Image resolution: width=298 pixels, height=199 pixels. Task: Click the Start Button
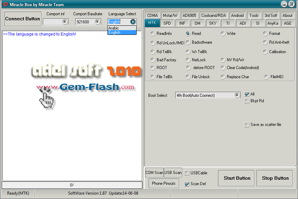236,178
